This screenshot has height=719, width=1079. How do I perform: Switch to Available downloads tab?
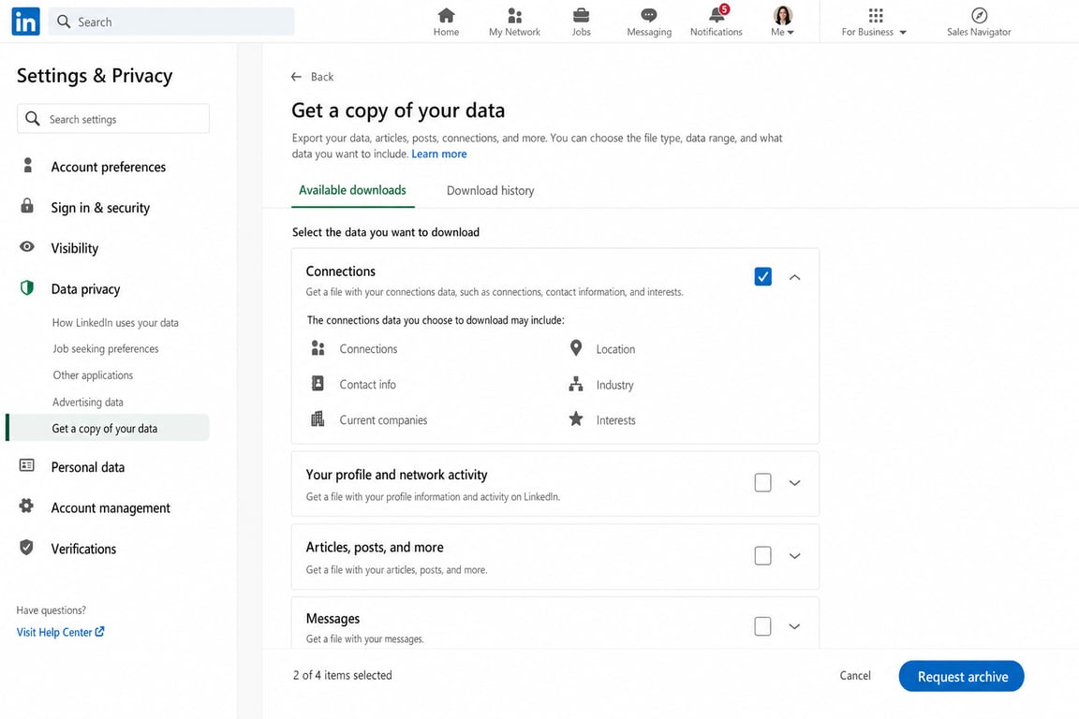tap(352, 190)
